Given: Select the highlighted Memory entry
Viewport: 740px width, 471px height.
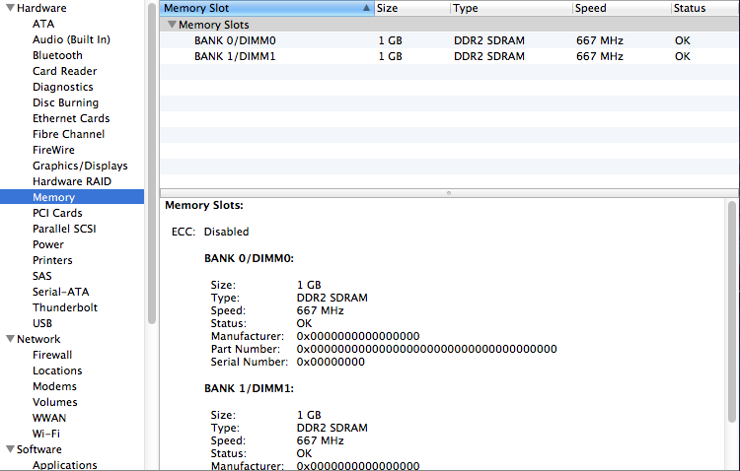Looking at the screenshot, I should click(x=72, y=197).
